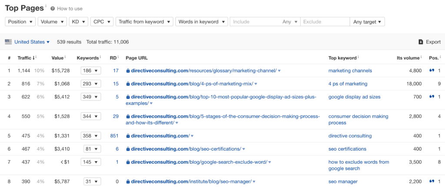The width and height of the screenshot is (445, 188).
Task: Open the top-10-most-popular-google-display-ad-sizes URL
Action: (221, 100)
